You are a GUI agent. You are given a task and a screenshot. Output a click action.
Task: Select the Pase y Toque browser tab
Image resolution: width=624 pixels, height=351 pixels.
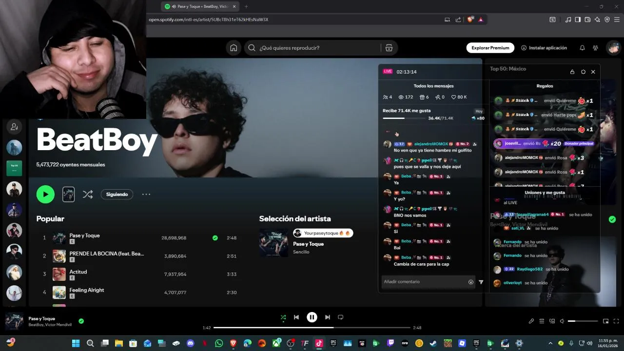click(200, 6)
